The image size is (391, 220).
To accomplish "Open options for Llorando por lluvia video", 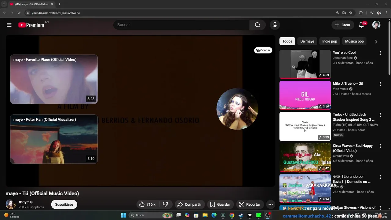I will (380, 177).
